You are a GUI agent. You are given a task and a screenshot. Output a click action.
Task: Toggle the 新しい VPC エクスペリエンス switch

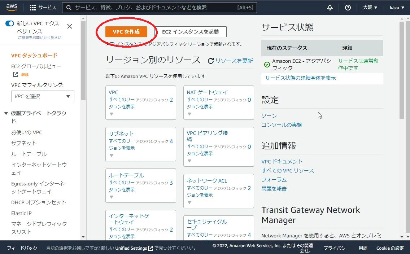(10, 23)
